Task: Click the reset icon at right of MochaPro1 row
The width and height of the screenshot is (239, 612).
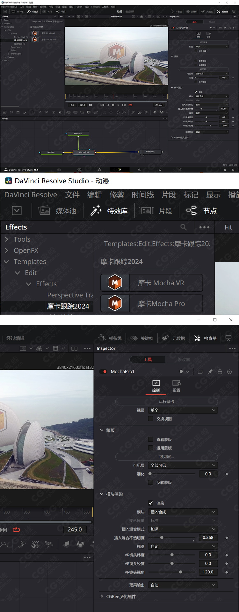Action: click(x=229, y=372)
